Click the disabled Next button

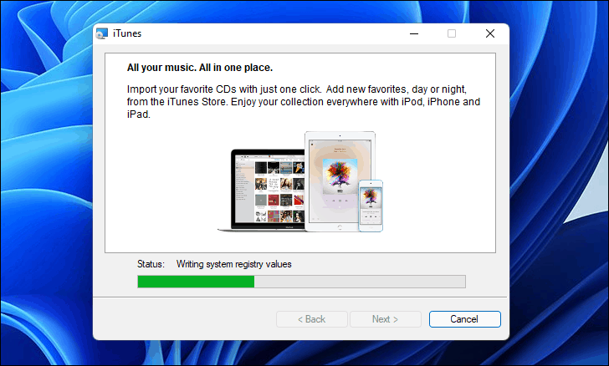coord(386,319)
